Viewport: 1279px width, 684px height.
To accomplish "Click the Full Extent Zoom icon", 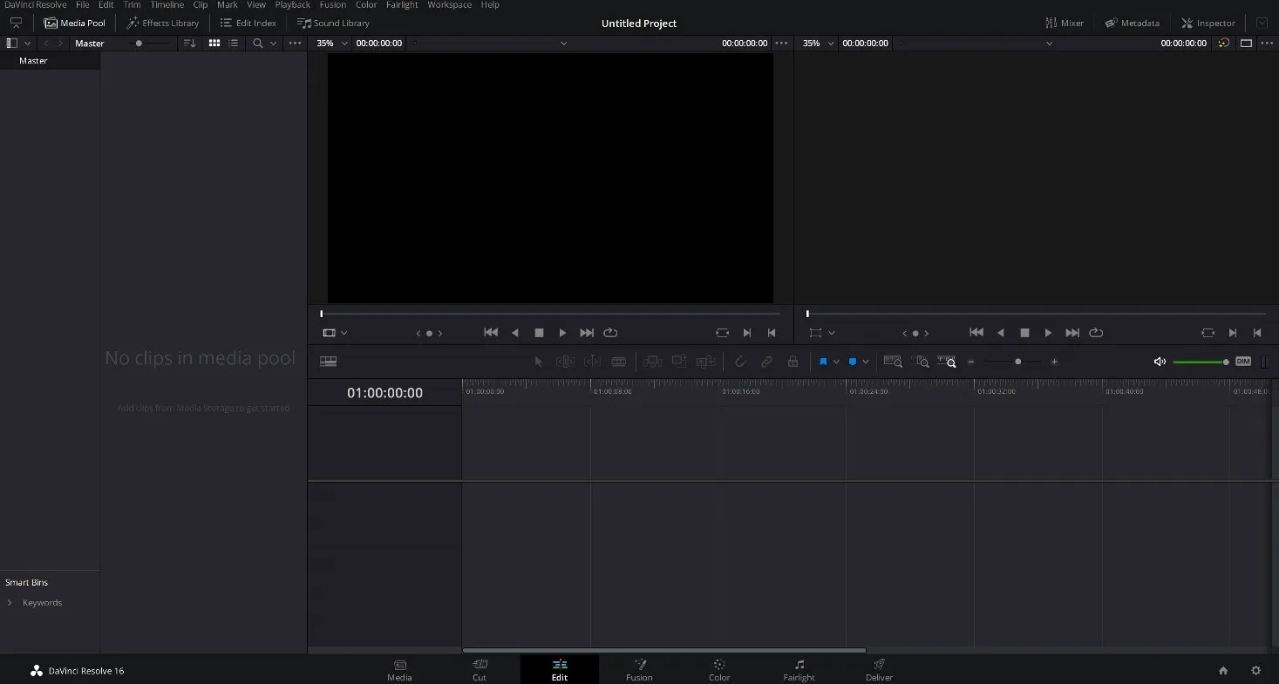I will (893, 362).
